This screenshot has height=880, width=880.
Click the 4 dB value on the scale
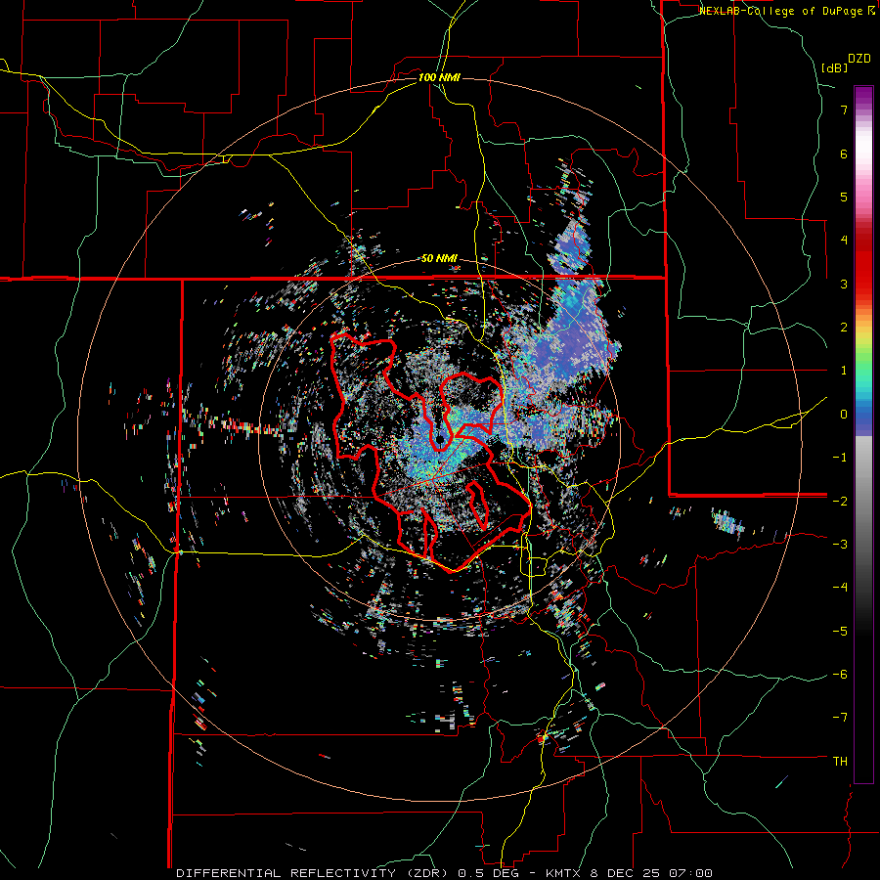point(844,240)
